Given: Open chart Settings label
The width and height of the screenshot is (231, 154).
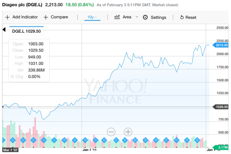Looking at the screenshot, I should [x=158, y=18].
